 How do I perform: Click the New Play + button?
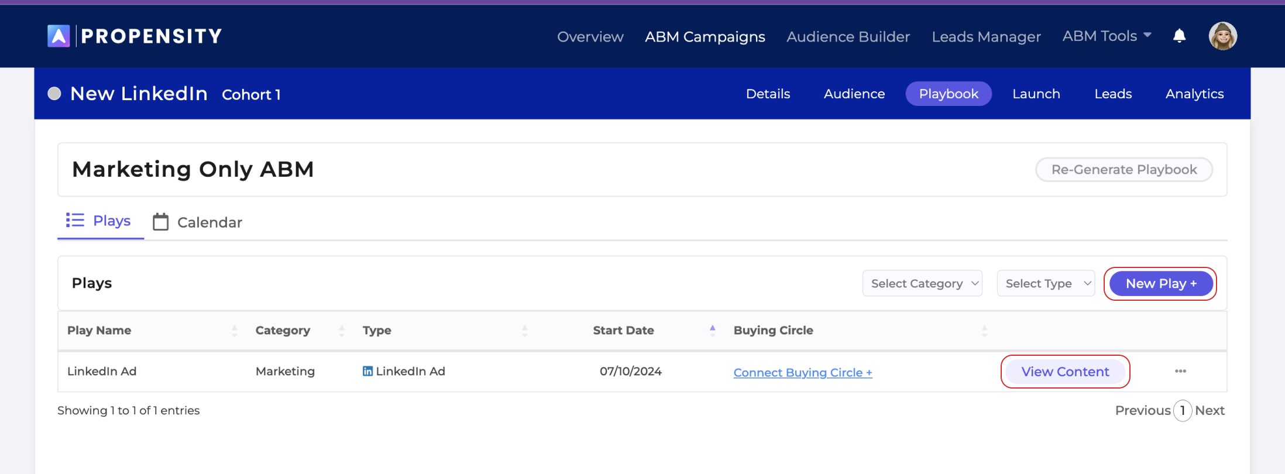coord(1161,284)
